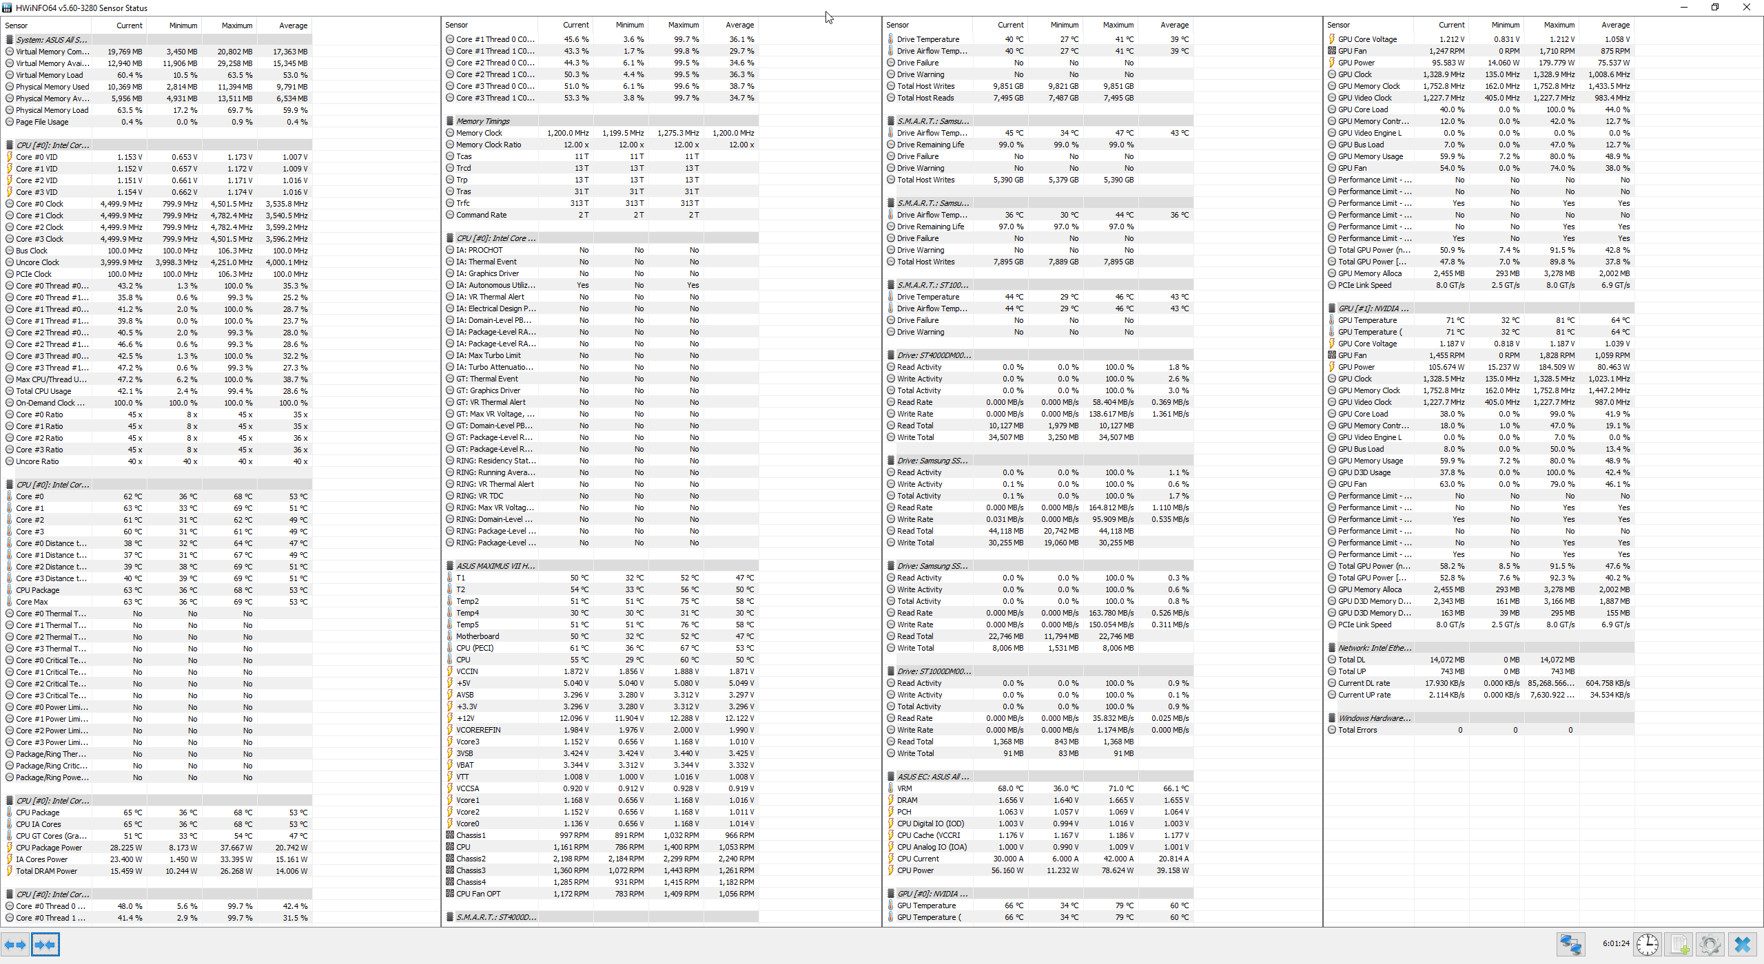Select the Current DL rate network row
Viewport: 1764px width, 964px height.
(1364, 683)
